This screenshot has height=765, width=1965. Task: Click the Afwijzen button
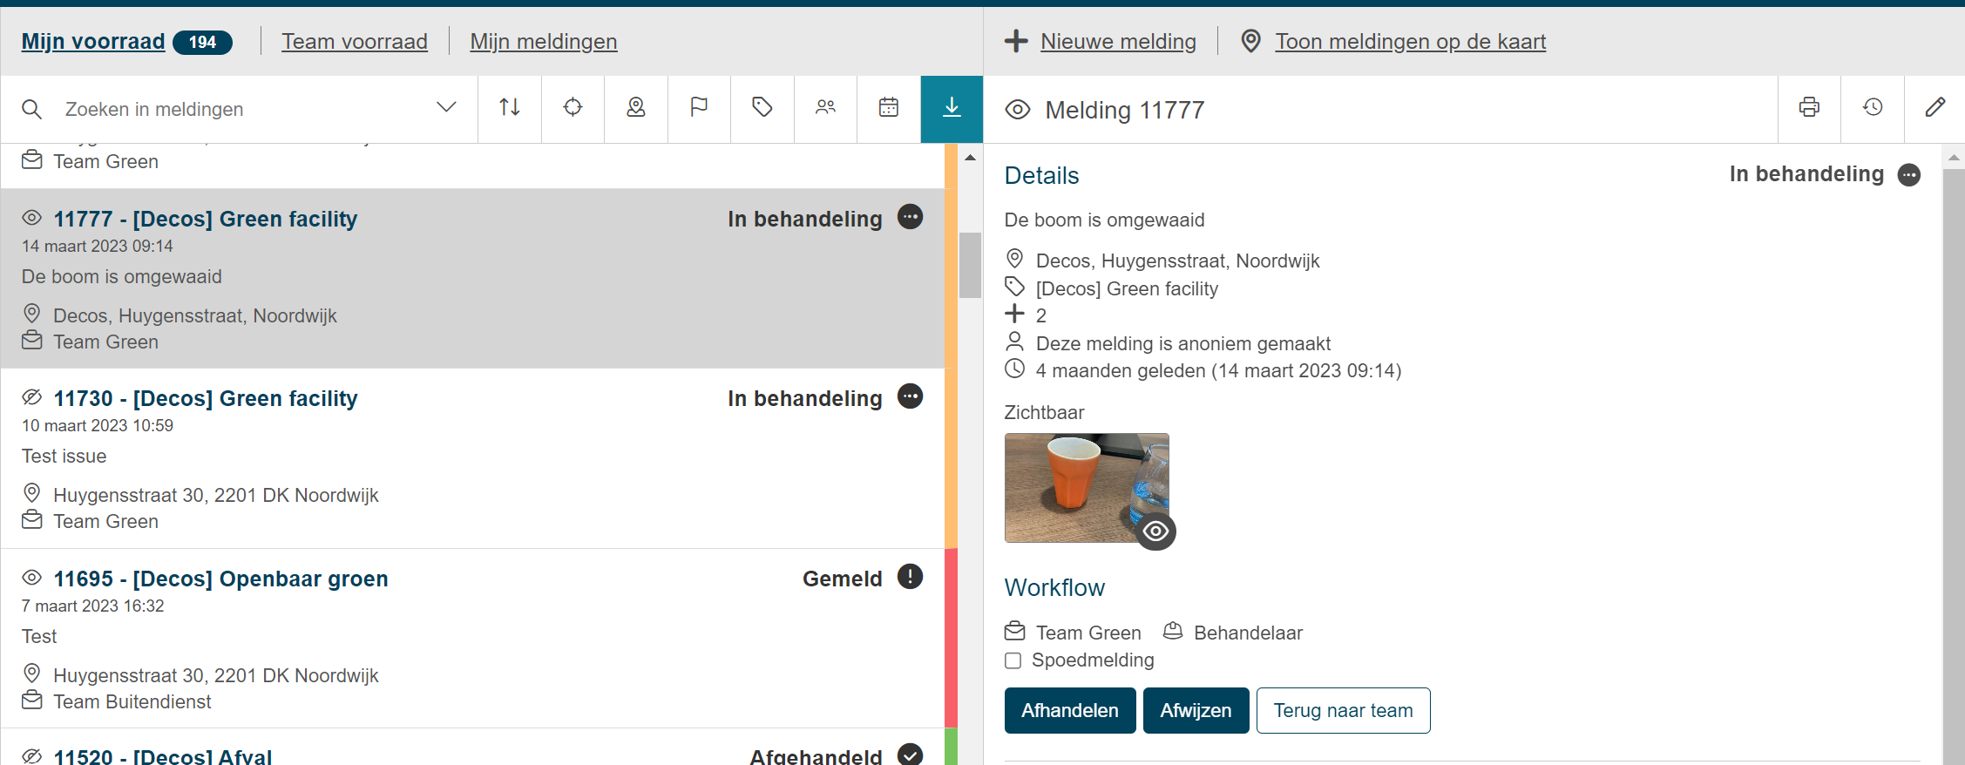pos(1196,710)
